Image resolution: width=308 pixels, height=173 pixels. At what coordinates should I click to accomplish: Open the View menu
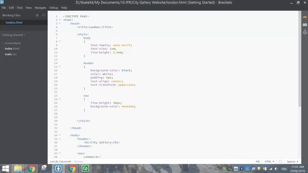coord(28,8)
